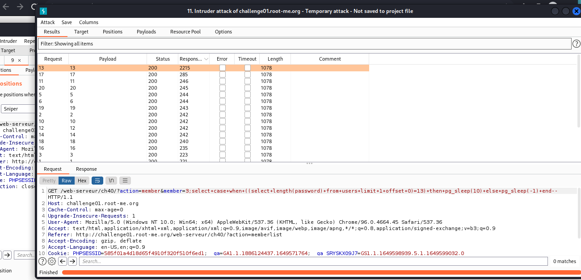Tick Timeout checkbox for payload 10 row
Viewport: 581px width, 280px height.
click(247, 121)
